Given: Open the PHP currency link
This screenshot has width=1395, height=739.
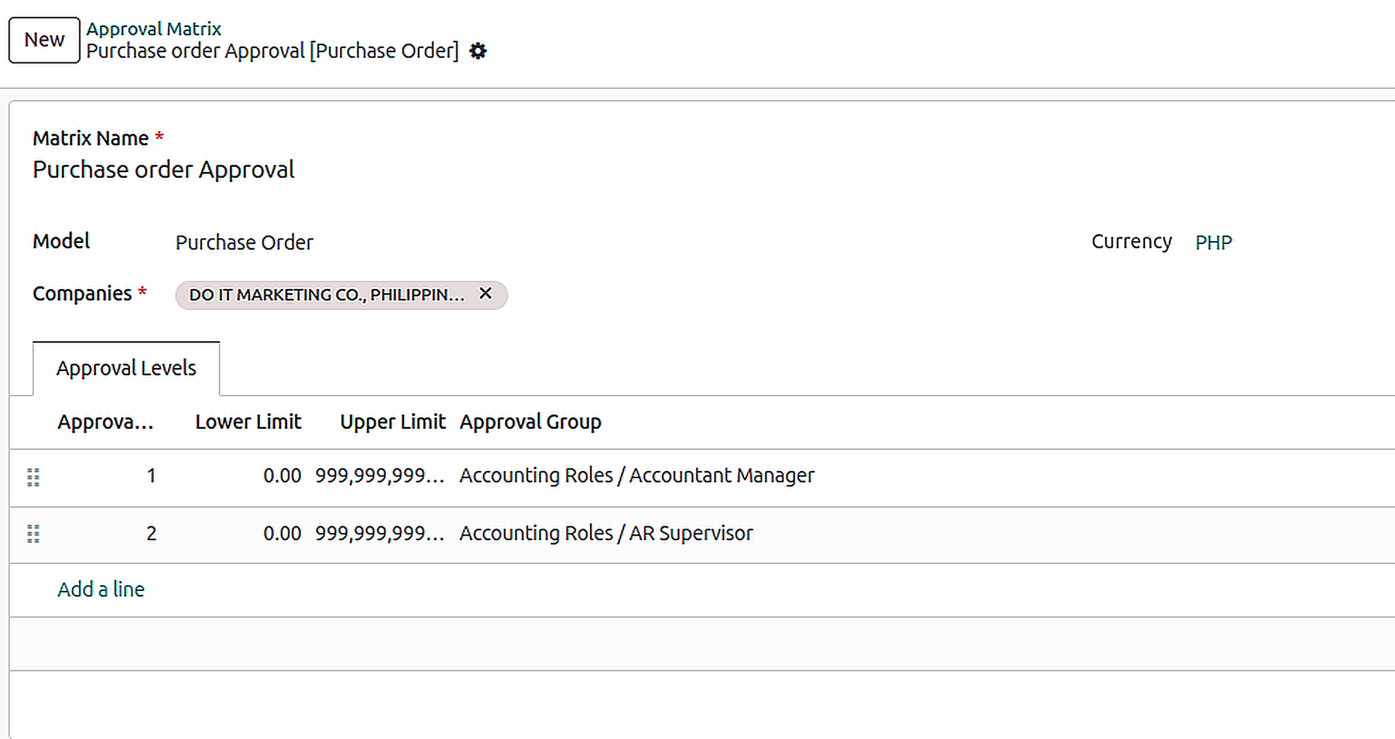Looking at the screenshot, I should 1213,242.
